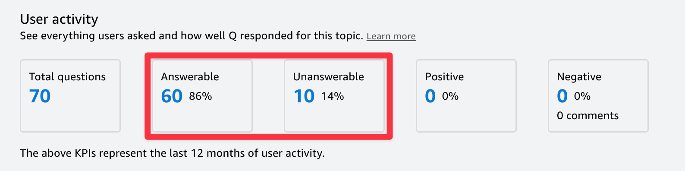Click the 'See everything users asked' description
Image resolution: width=685 pixels, height=171 pixels.
tap(192, 35)
